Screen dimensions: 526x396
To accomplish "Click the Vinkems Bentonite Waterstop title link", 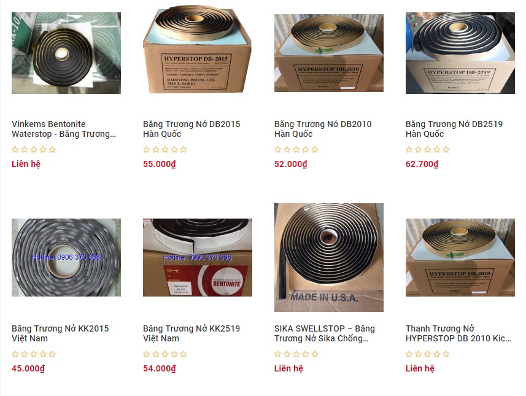I will [64, 129].
